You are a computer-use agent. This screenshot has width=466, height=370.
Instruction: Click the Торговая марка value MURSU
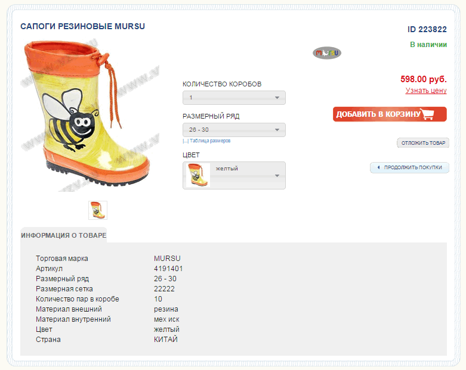click(167, 259)
